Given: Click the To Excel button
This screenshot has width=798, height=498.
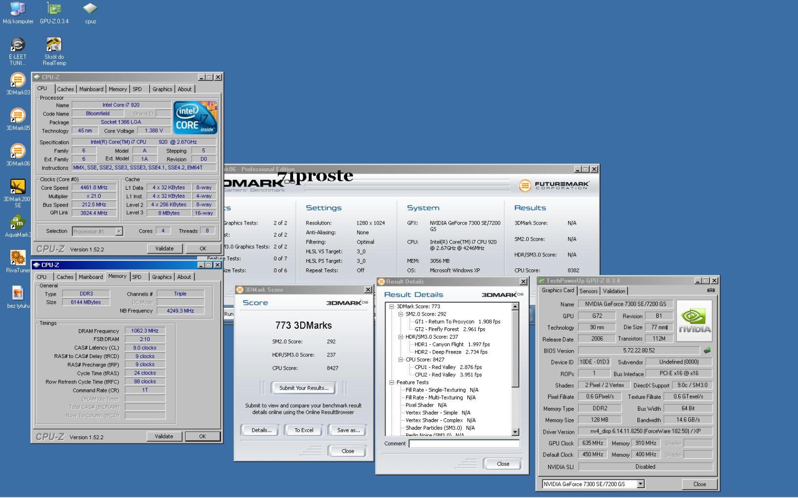Looking at the screenshot, I should pyautogui.click(x=304, y=430).
